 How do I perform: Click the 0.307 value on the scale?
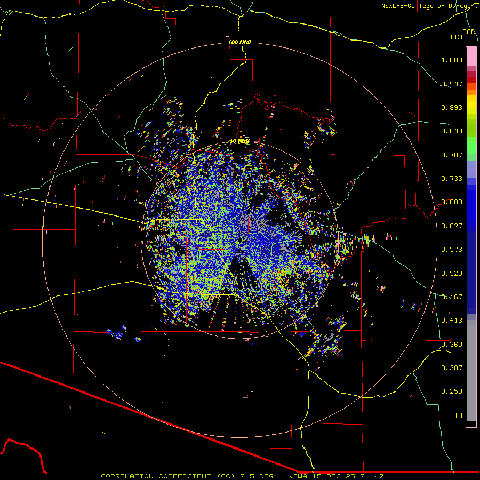452,368
